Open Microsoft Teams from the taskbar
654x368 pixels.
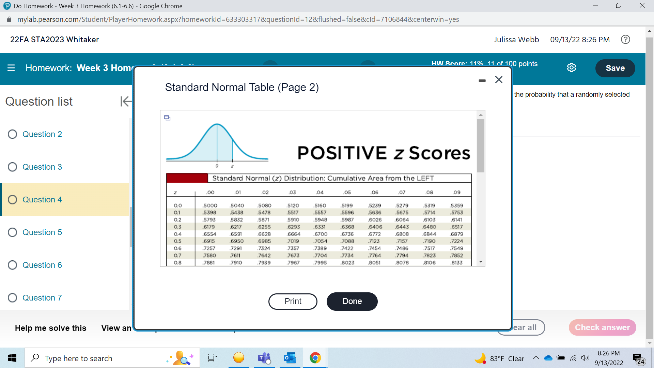(x=264, y=358)
